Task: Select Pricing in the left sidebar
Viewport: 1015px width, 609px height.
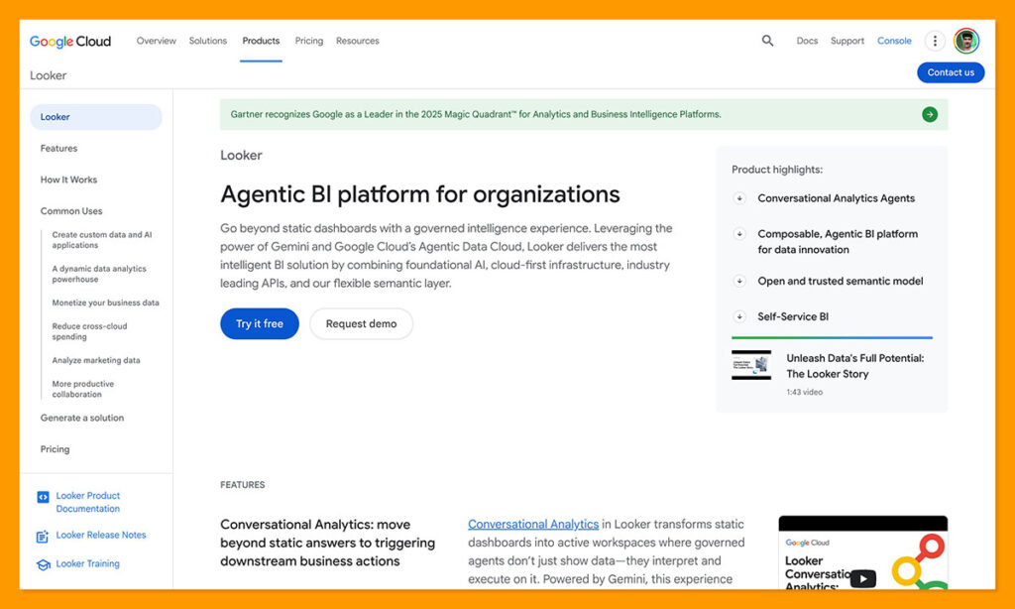Action: pos(56,449)
